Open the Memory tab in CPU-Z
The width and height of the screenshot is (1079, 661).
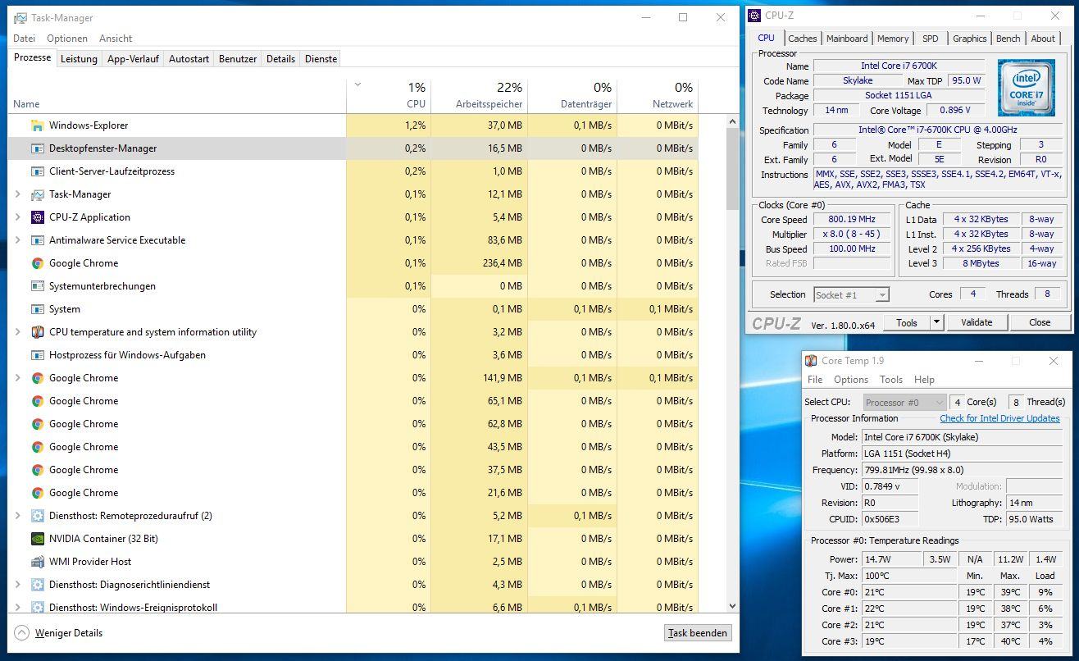tap(893, 39)
